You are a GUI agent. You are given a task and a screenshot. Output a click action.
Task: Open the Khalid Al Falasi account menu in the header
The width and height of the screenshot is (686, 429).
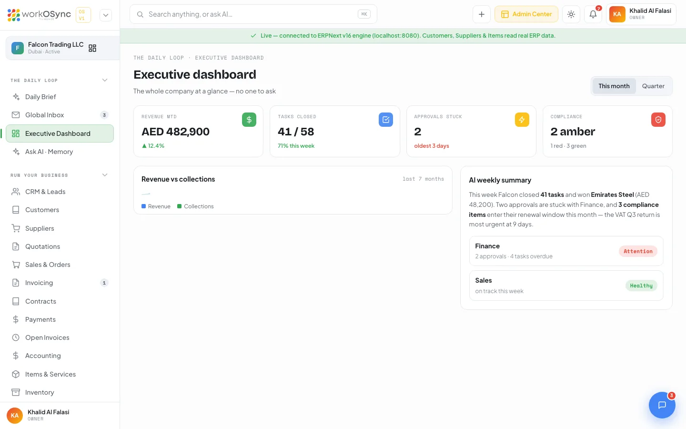point(641,14)
